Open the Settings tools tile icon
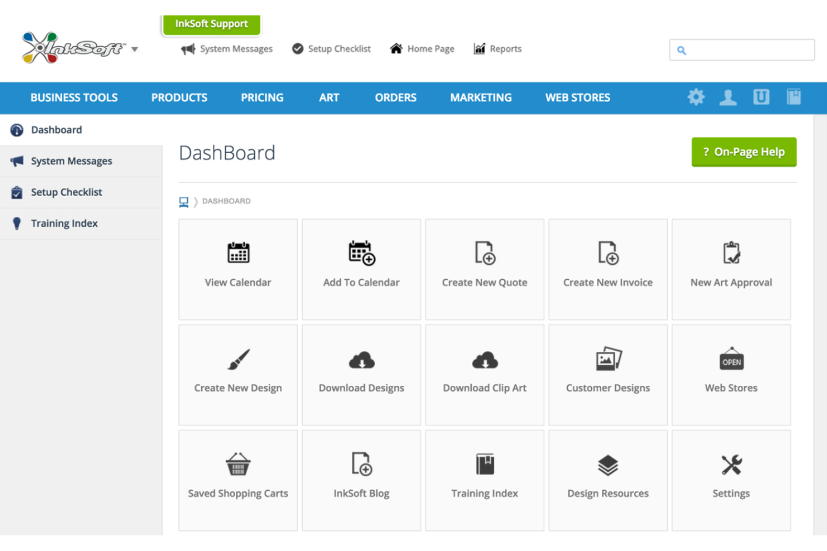 [x=731, y=464]
